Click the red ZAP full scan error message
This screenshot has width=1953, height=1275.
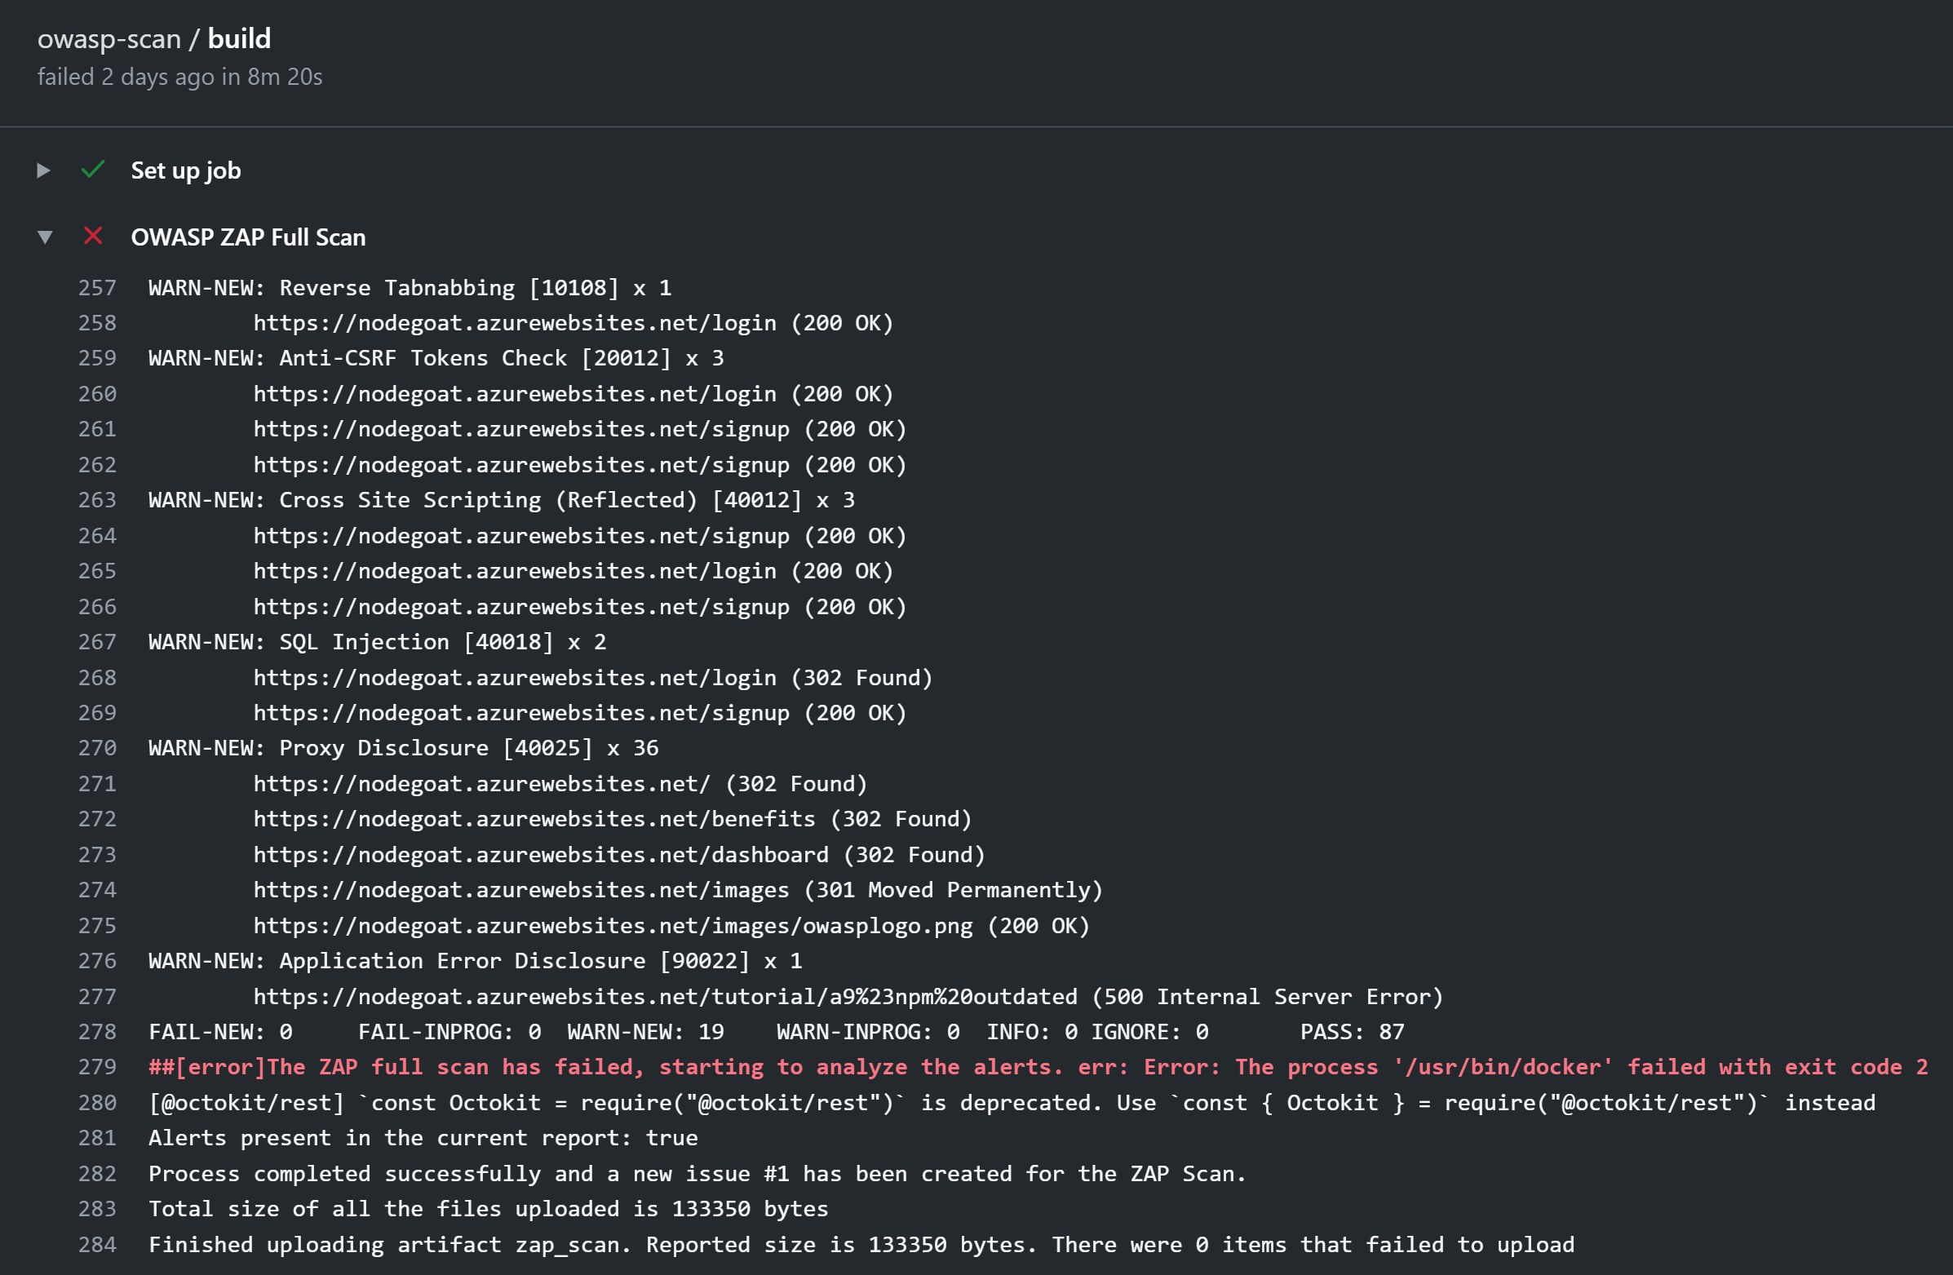(x=1037, y=1067)
